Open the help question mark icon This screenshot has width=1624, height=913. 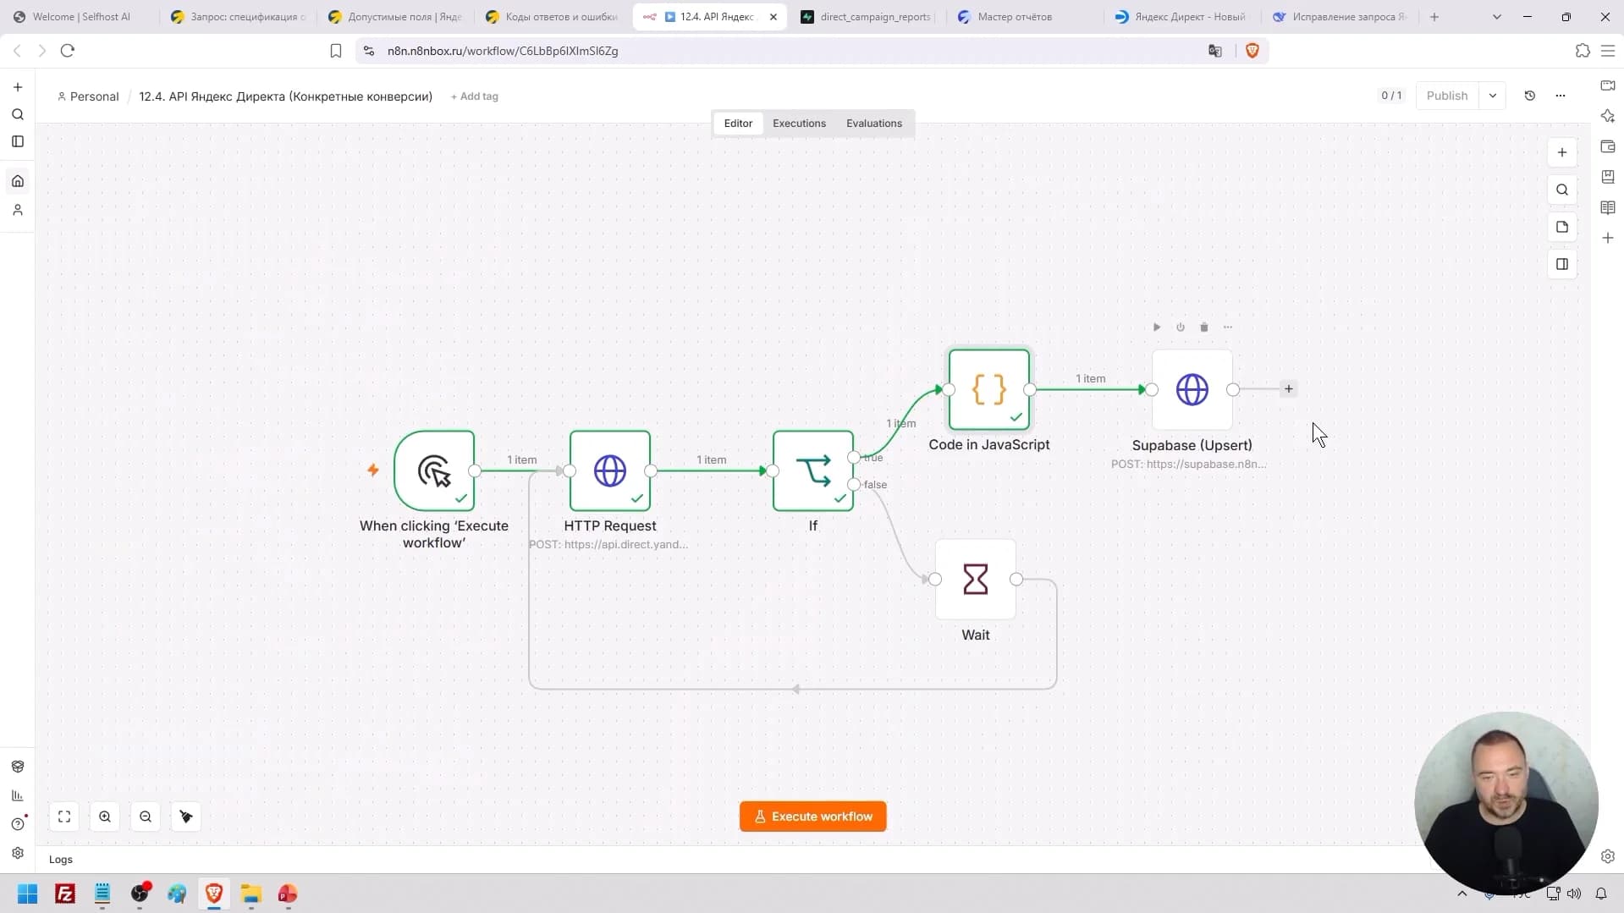click(18, 824)
